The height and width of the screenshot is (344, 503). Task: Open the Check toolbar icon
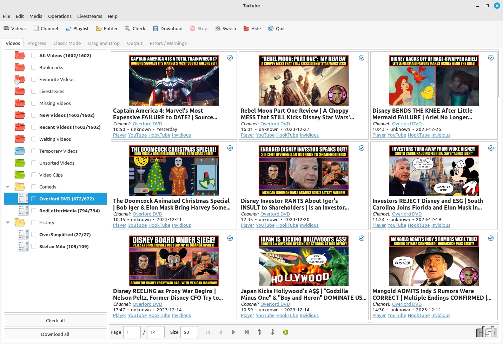tap(135, 28)
